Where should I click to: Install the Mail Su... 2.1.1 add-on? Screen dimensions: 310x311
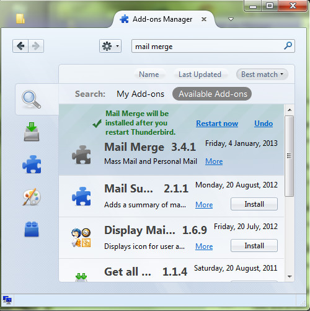click(x=254, y=204)
